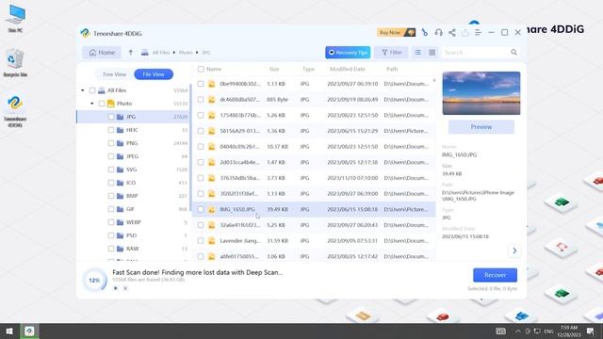The width and height of the screenshot is (603, 339).
Task: Click Photo in breadcrumb path
Action: [186, 53]
